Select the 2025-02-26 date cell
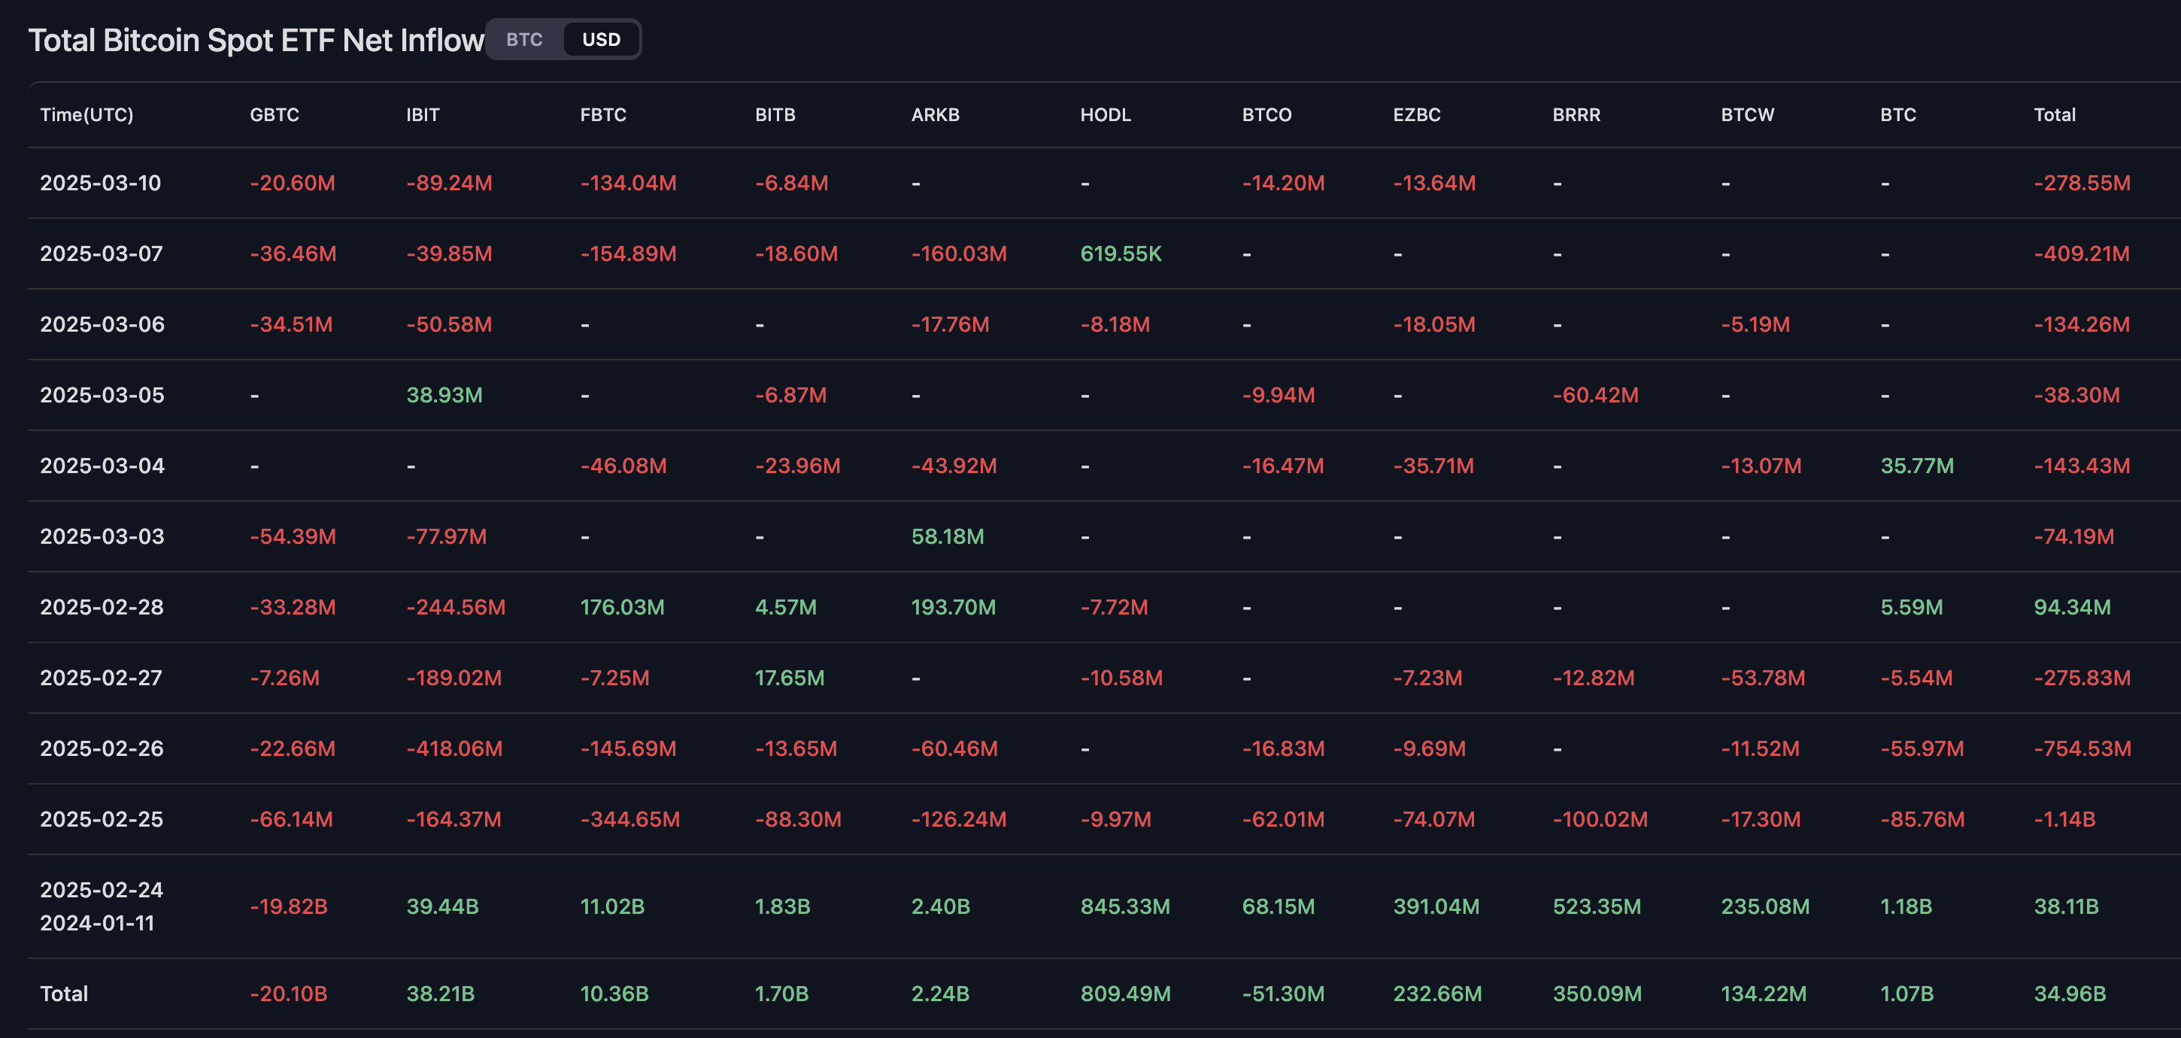2181x1038 pixels. pos(102,748)
